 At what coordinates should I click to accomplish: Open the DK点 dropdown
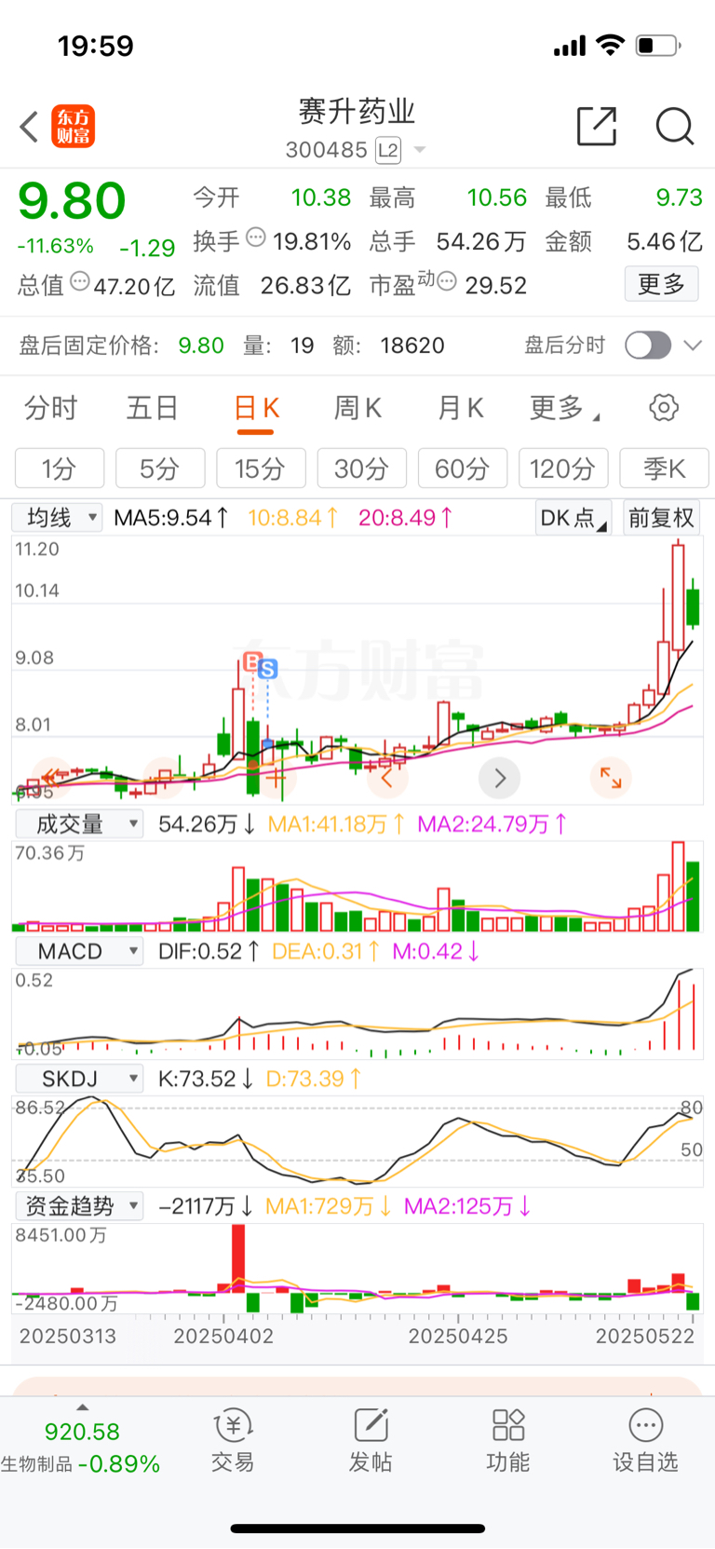[573, 518]
